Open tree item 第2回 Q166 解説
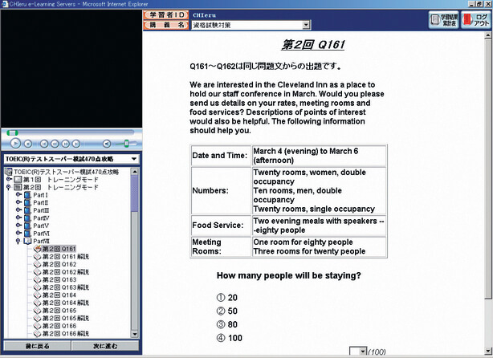 pyautogui.click(x=66, y=334)
